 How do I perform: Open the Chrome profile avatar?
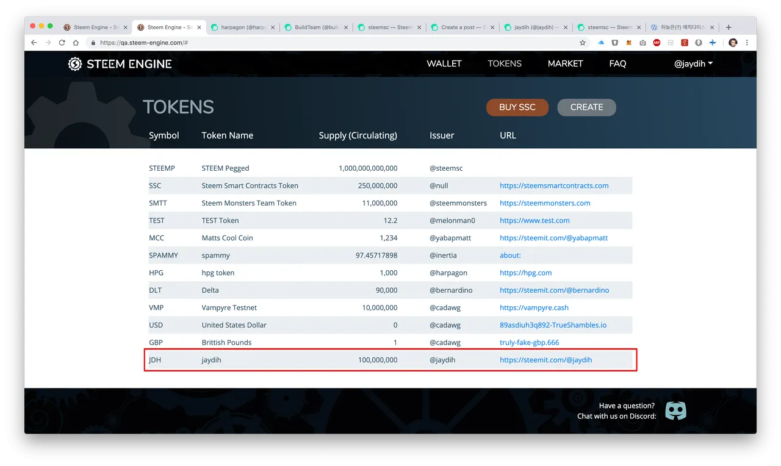[733, 43]
